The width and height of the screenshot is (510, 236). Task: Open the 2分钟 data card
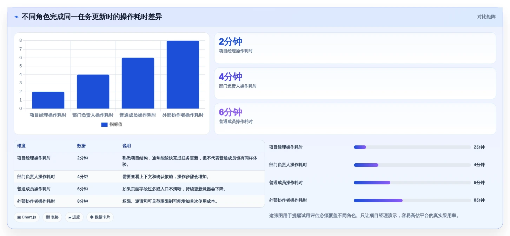click(355, 48)
